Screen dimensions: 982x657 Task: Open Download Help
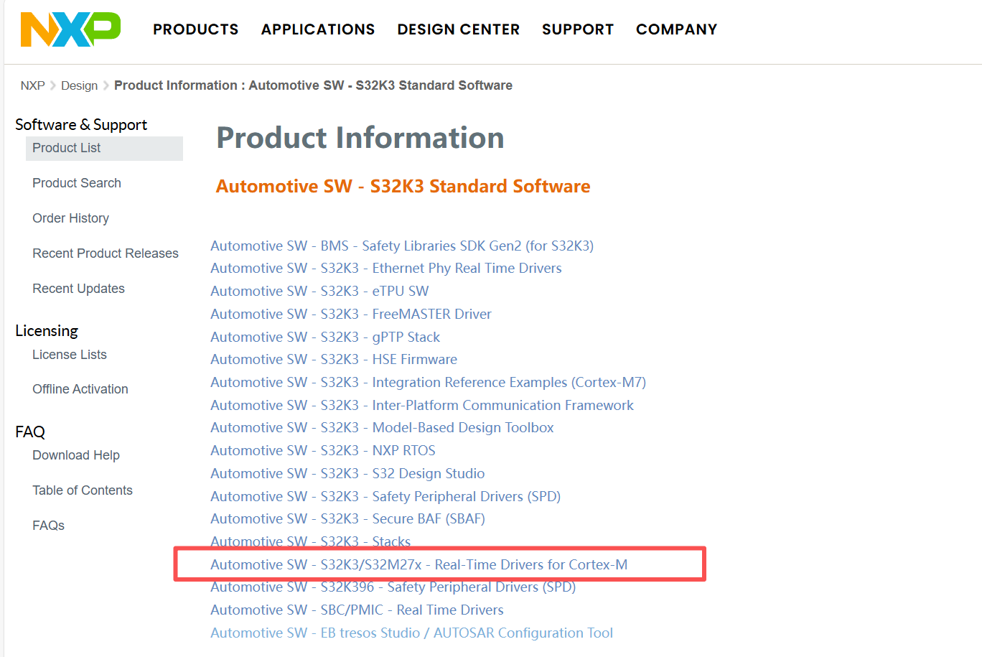coord(76,455)
